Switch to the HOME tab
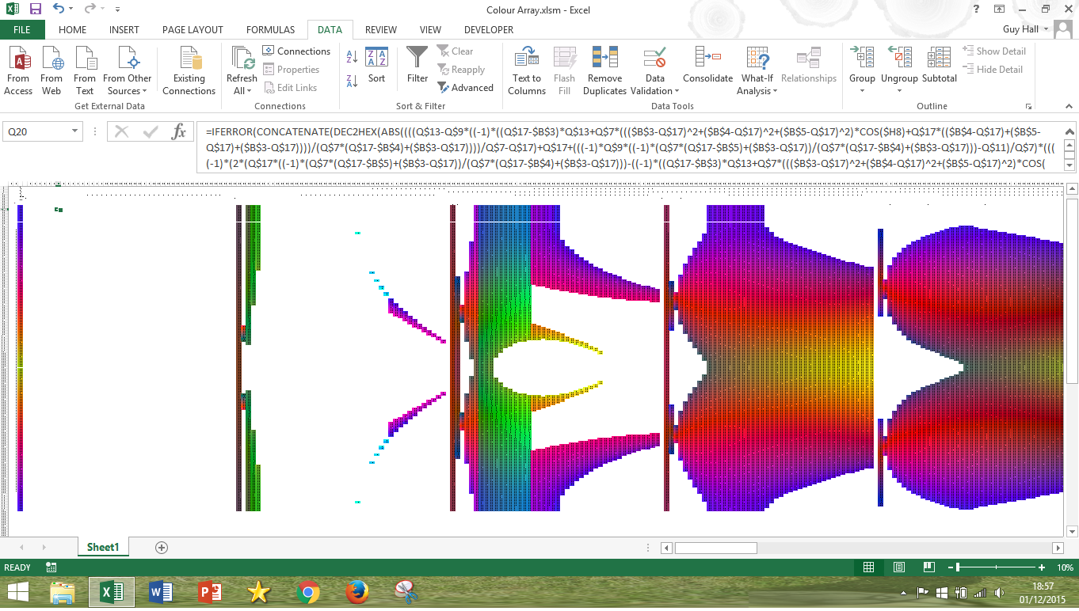 (72, 29)
